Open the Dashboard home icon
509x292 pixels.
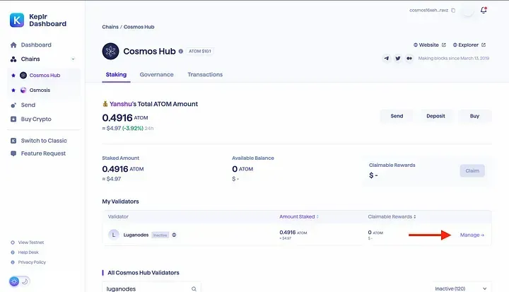13,45
